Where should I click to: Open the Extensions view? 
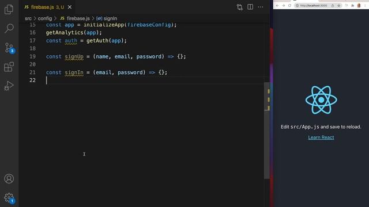point(9,67)
